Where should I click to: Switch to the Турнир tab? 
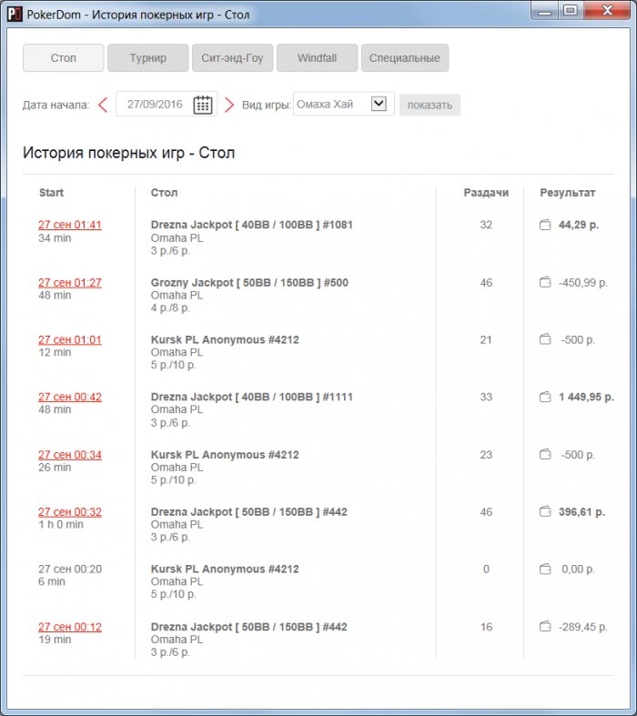[x=148, y=58]
